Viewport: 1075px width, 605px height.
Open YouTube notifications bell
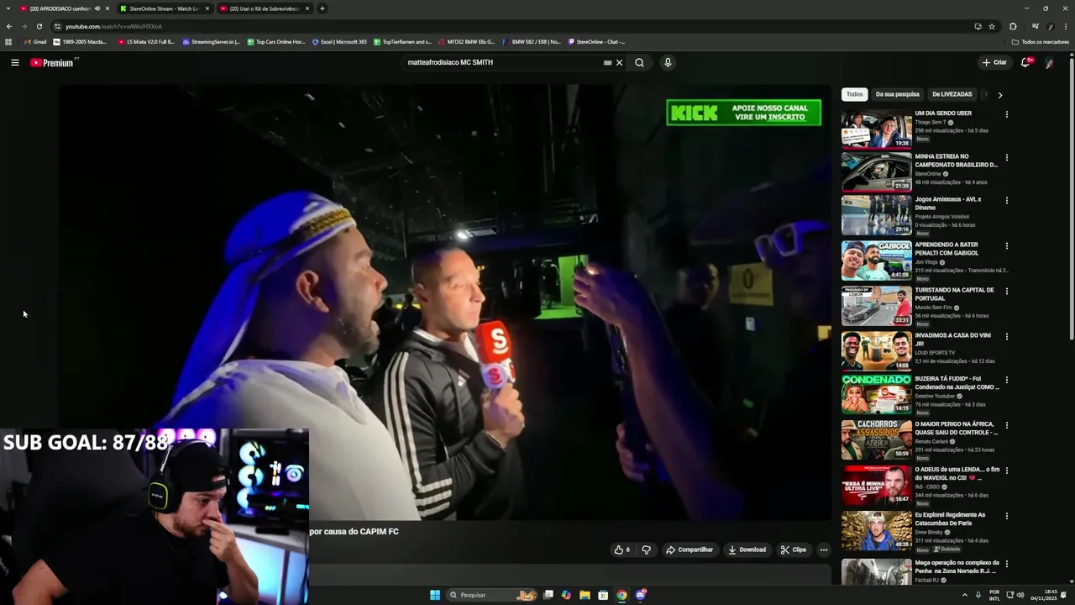[x=1025, y=62]
